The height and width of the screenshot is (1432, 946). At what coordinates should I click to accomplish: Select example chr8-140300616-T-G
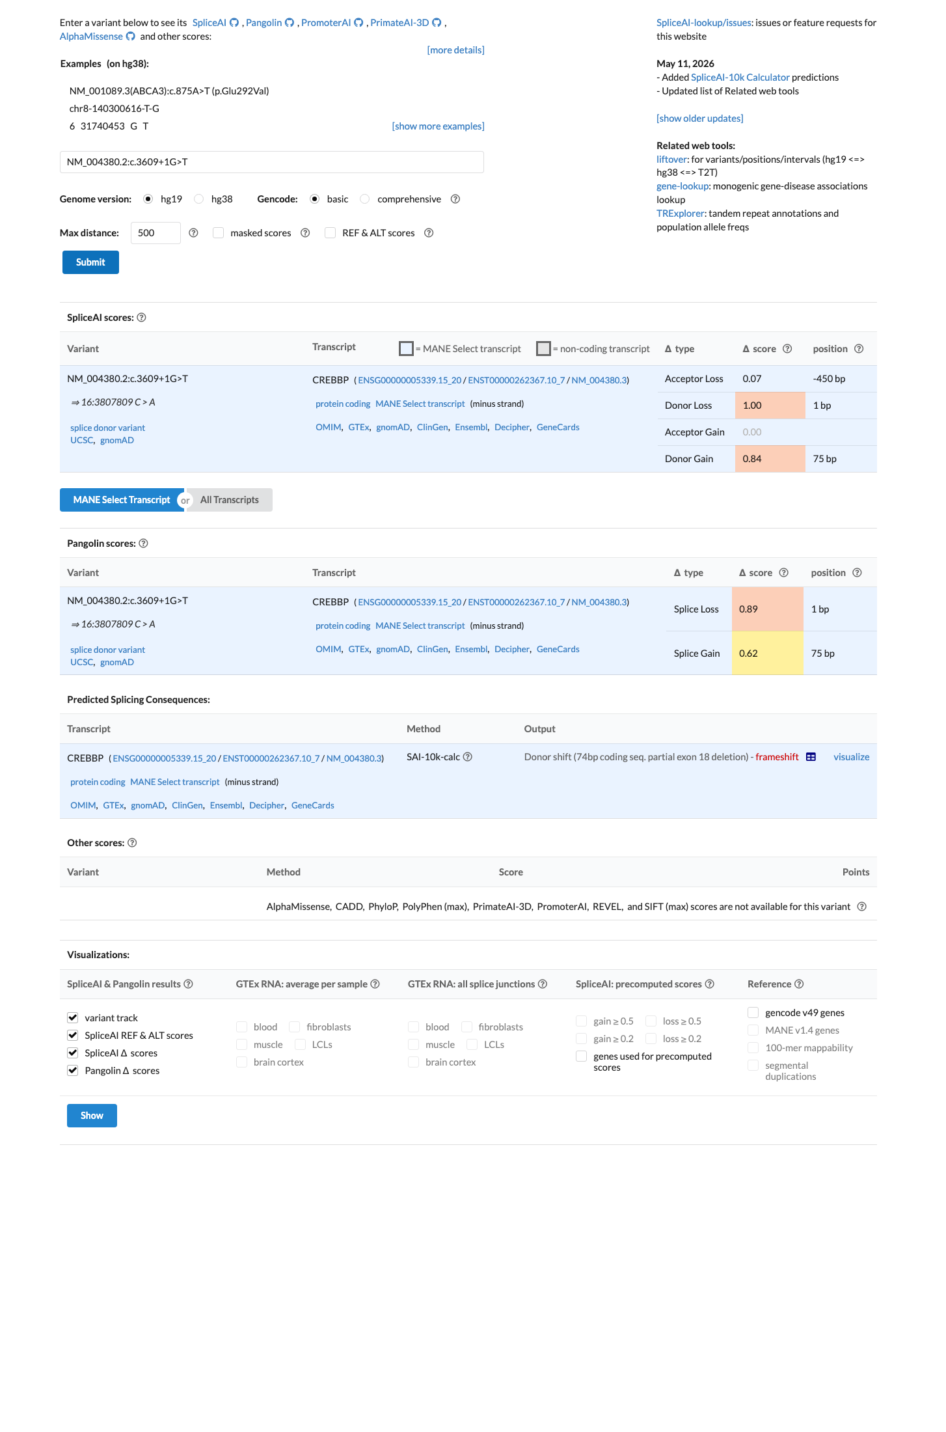(x=115, y=109)
